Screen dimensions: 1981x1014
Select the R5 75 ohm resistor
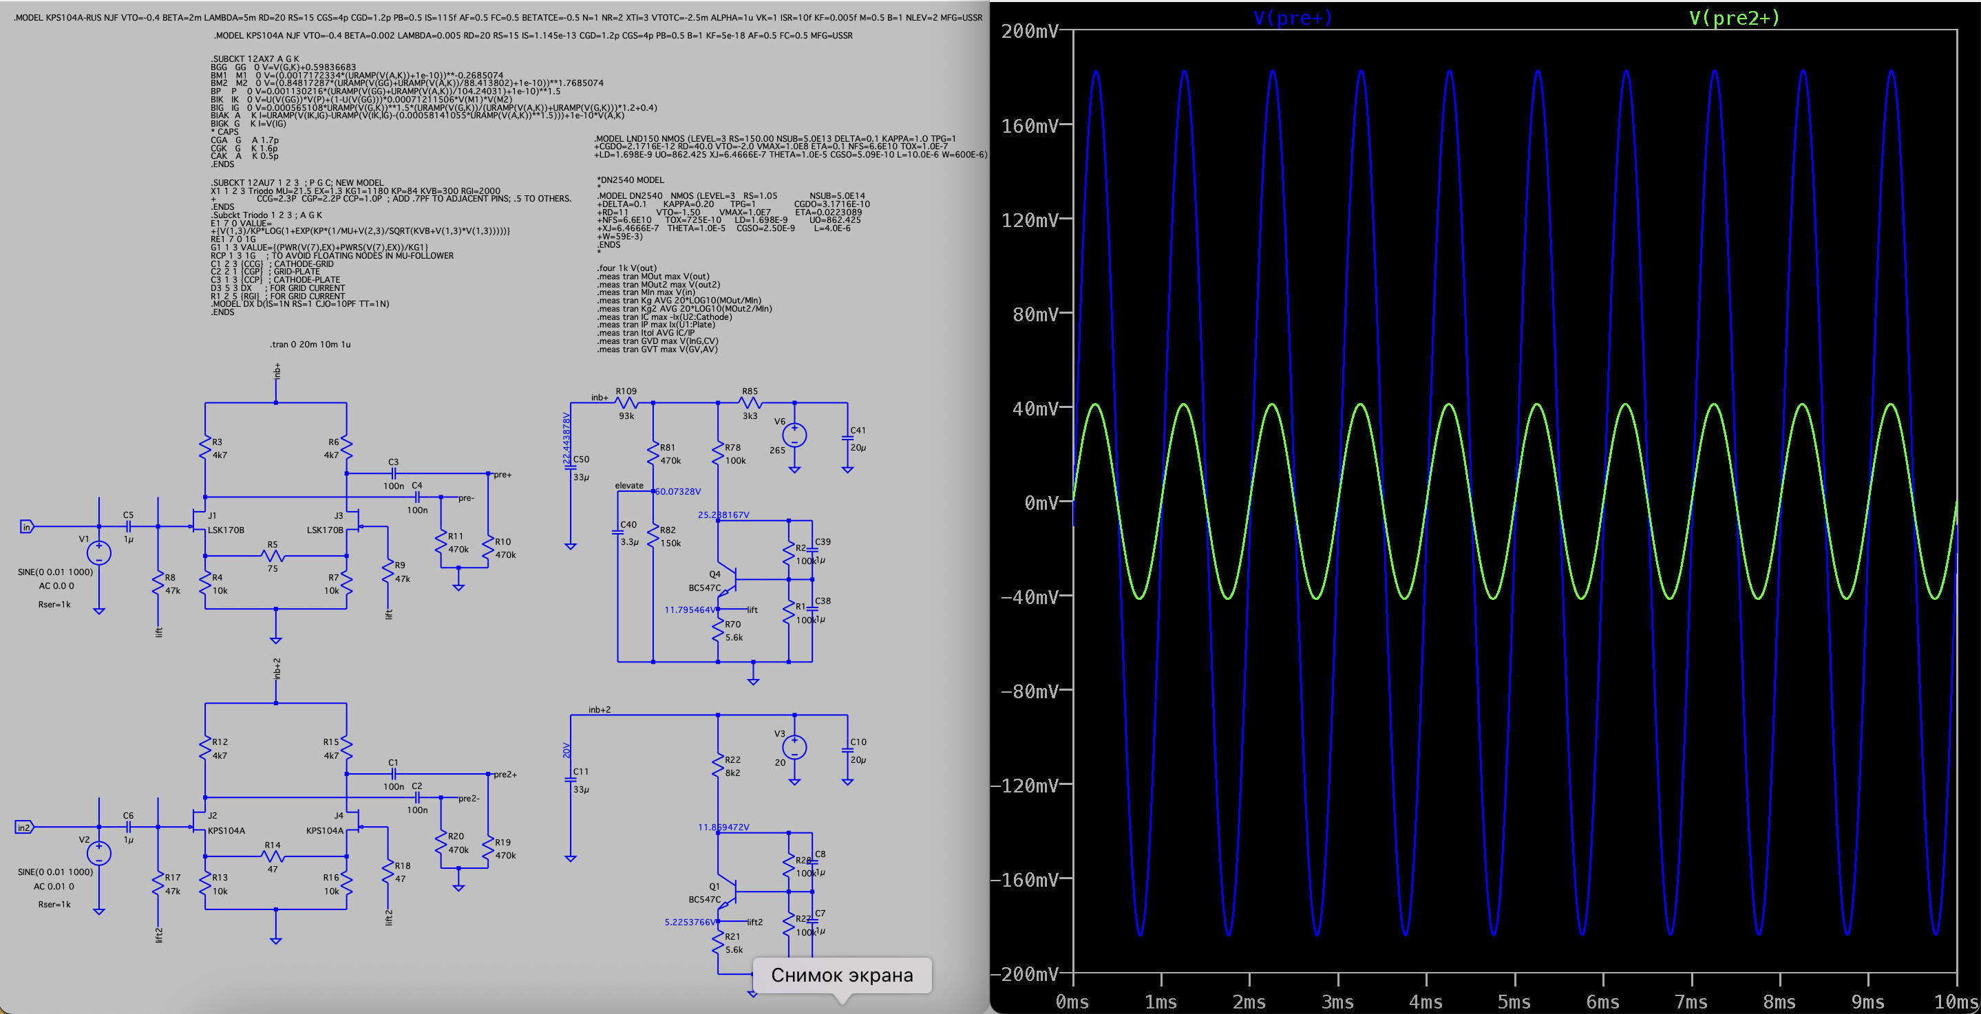(273, 556)
